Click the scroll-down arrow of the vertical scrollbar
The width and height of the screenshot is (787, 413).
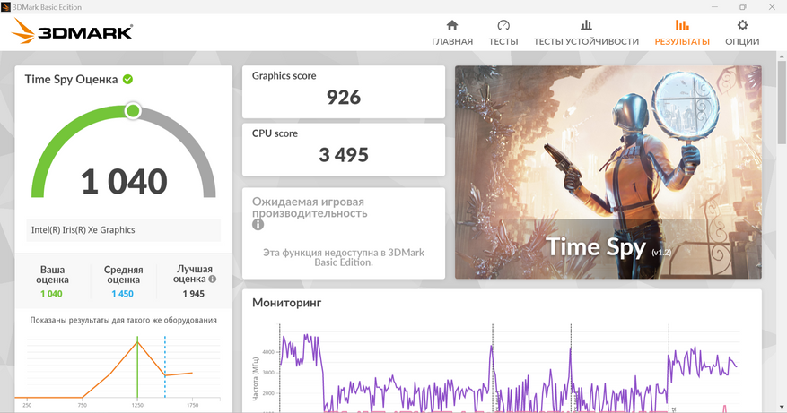[x=782, y=408]
